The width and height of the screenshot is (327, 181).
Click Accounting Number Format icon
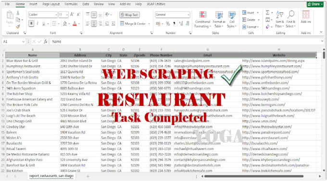(x=158, y=23)
